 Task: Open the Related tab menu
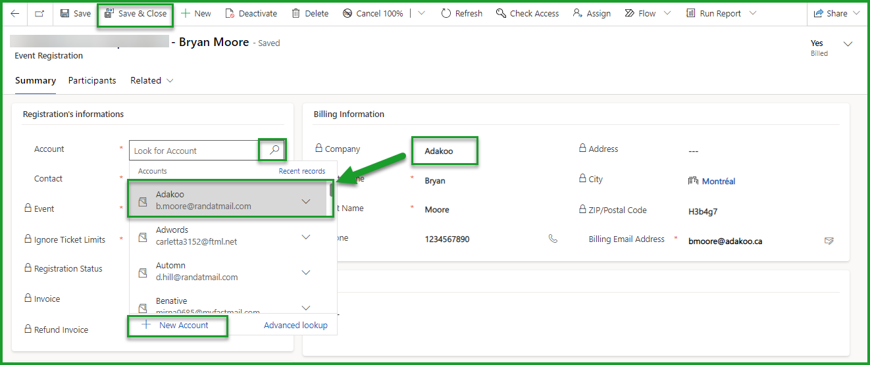[152, 80]
